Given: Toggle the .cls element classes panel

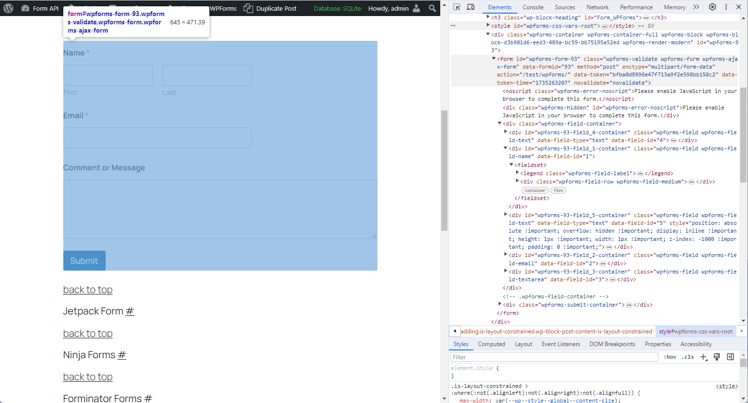Looking at the screenshot, I should coord(688,357).
